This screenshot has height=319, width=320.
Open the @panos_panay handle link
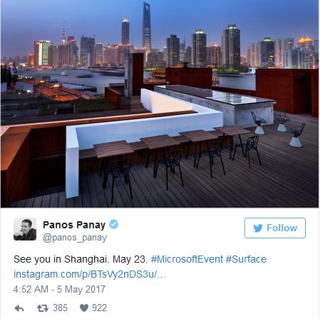point(75,238)
